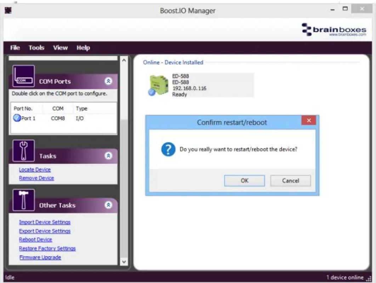Click the Remove Device link

tap(36, 178)
